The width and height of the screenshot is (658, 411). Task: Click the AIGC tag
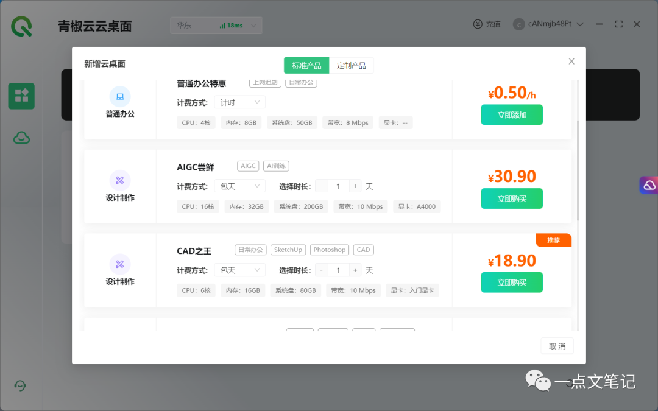point(248,166)
